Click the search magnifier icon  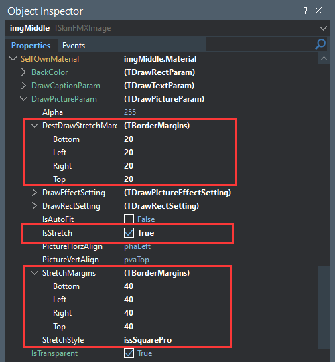click(x=320, y=44)
